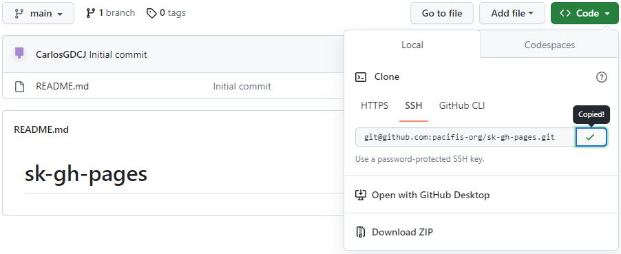Click the branch icon beside main

[x=19, y=14]
